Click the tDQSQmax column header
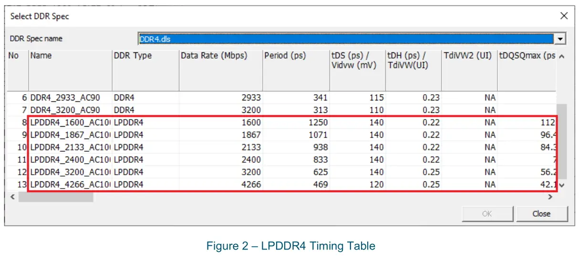 527,70
